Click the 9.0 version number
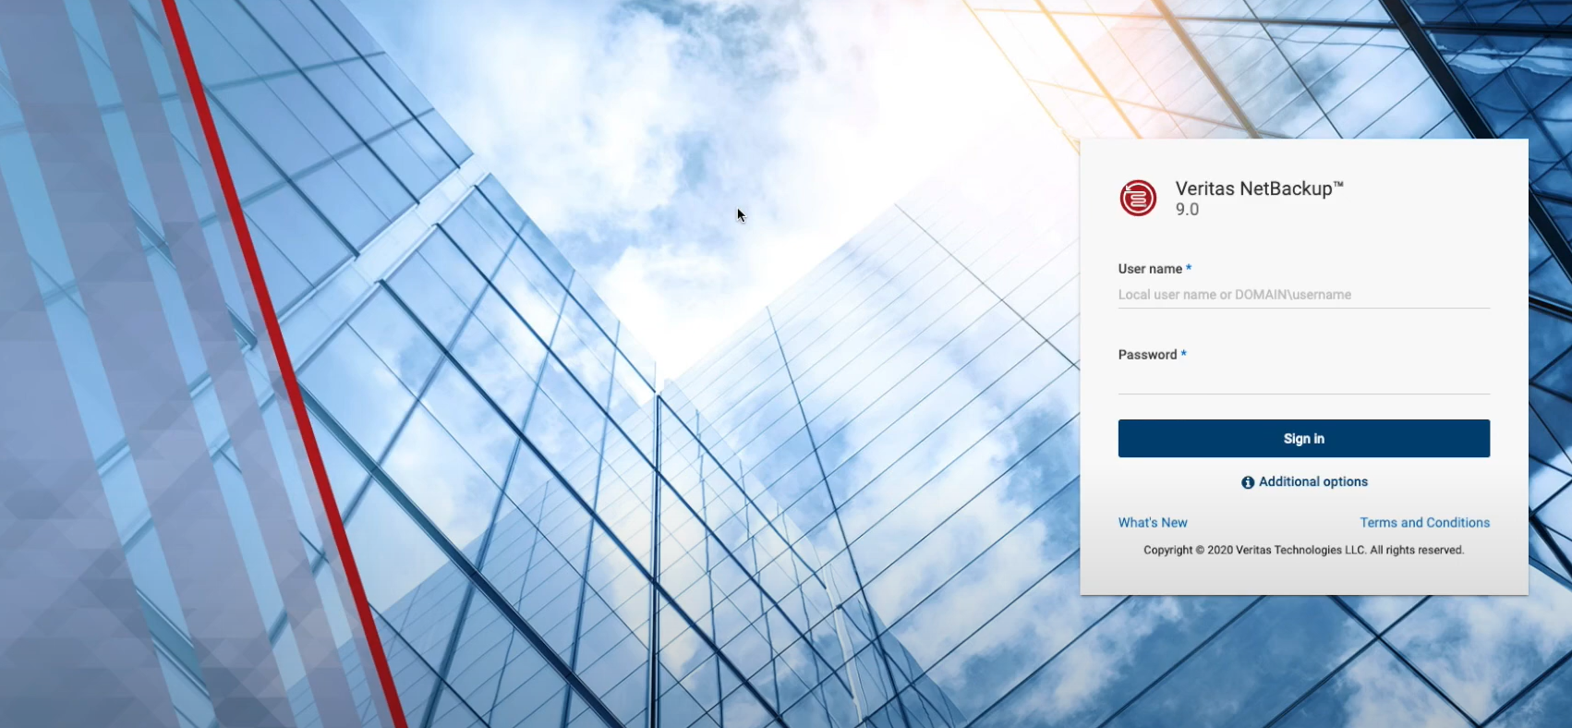1572x728 pixels. coord(1187,210)
